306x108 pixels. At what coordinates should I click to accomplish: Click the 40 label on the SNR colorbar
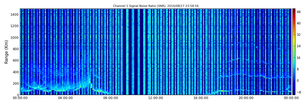[299, 23]
